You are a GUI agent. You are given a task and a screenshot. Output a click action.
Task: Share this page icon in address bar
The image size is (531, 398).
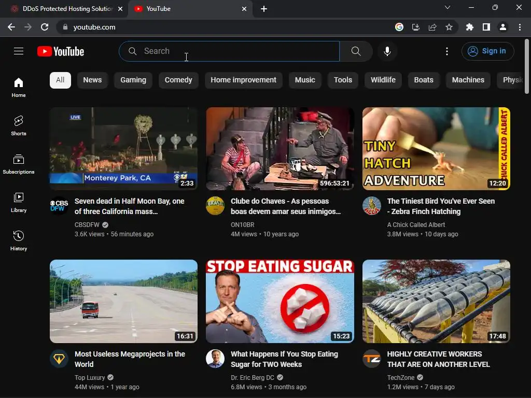point(432,27)
